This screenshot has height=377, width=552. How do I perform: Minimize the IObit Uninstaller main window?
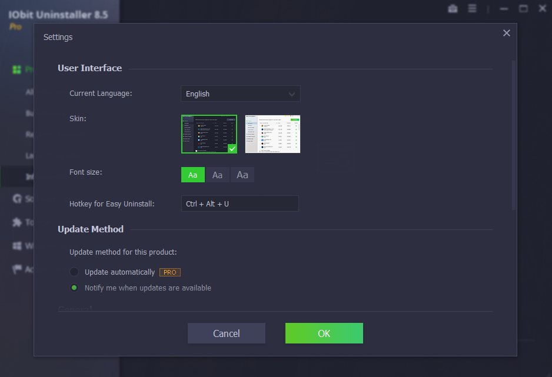coord(504,8)
